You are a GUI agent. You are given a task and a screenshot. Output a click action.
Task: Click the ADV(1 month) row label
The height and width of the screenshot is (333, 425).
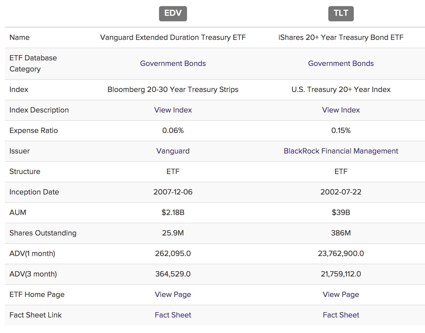[x=32, y=253]
